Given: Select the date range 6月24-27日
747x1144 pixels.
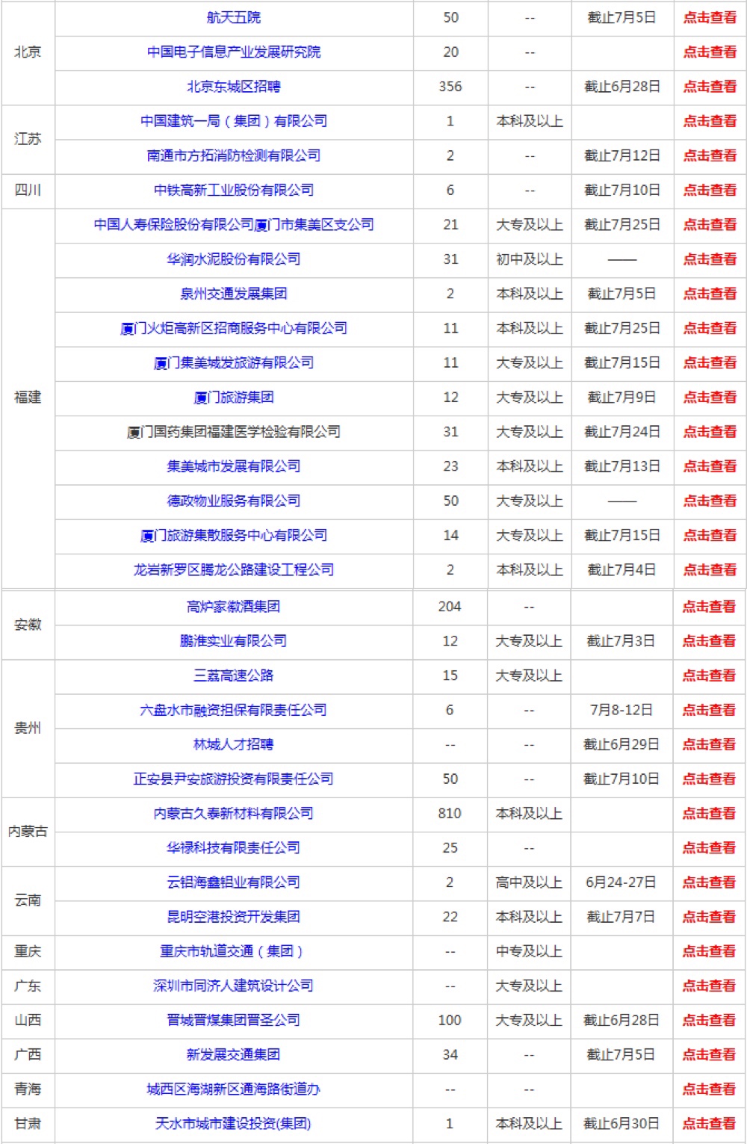Looking at the screenshot, I should pos(621,882).
